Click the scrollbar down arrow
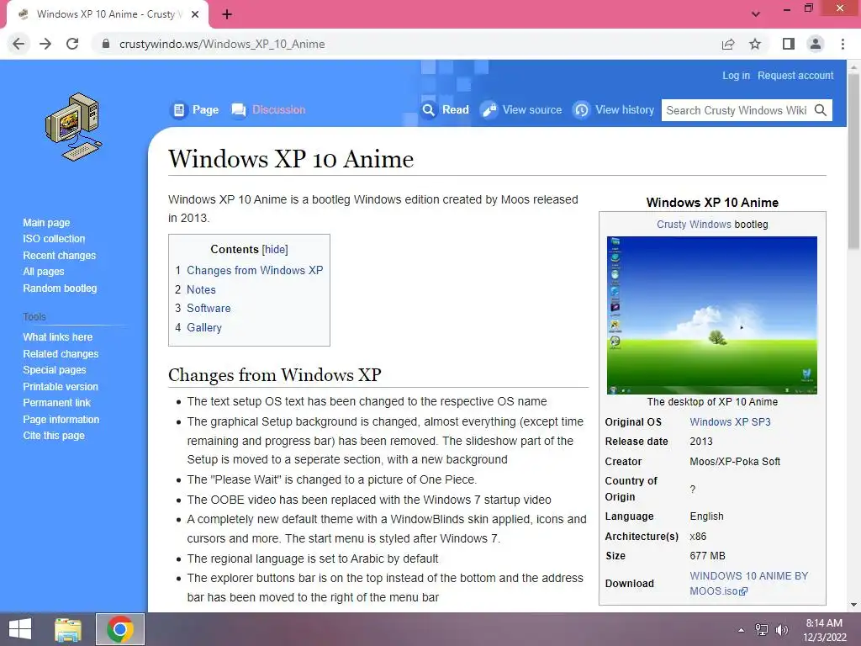Viewport: 861px width, 646px height. 854,605
